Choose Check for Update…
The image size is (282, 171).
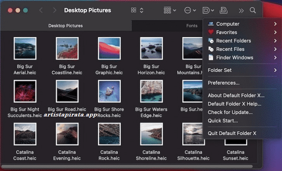[242, 112]
